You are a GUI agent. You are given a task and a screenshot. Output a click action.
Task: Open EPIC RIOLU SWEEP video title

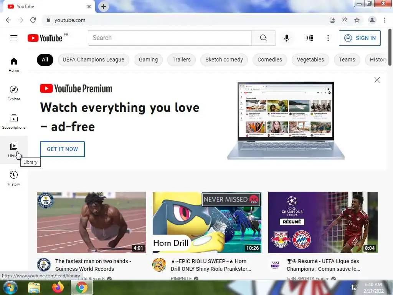coord(211,265)
